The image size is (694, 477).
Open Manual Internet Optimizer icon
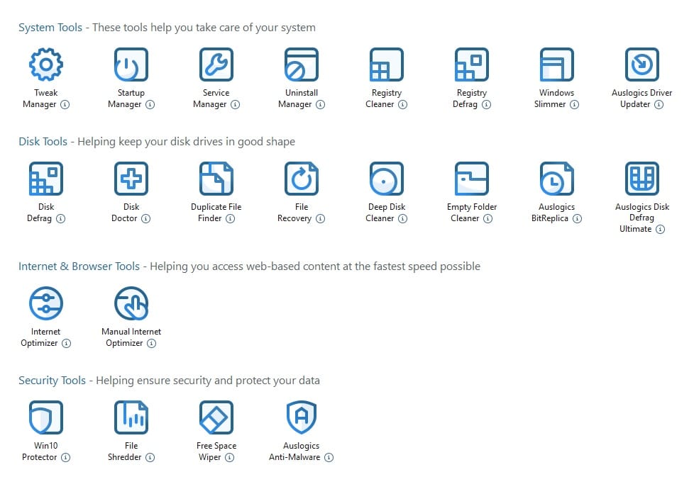(131, 303)
